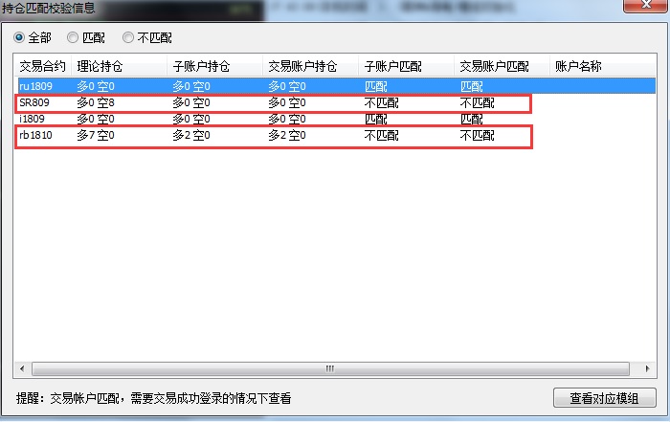Click 匹配 under 交易账户匹配 for ru1809
Screen dimensions: 670x422
point(471,86)
